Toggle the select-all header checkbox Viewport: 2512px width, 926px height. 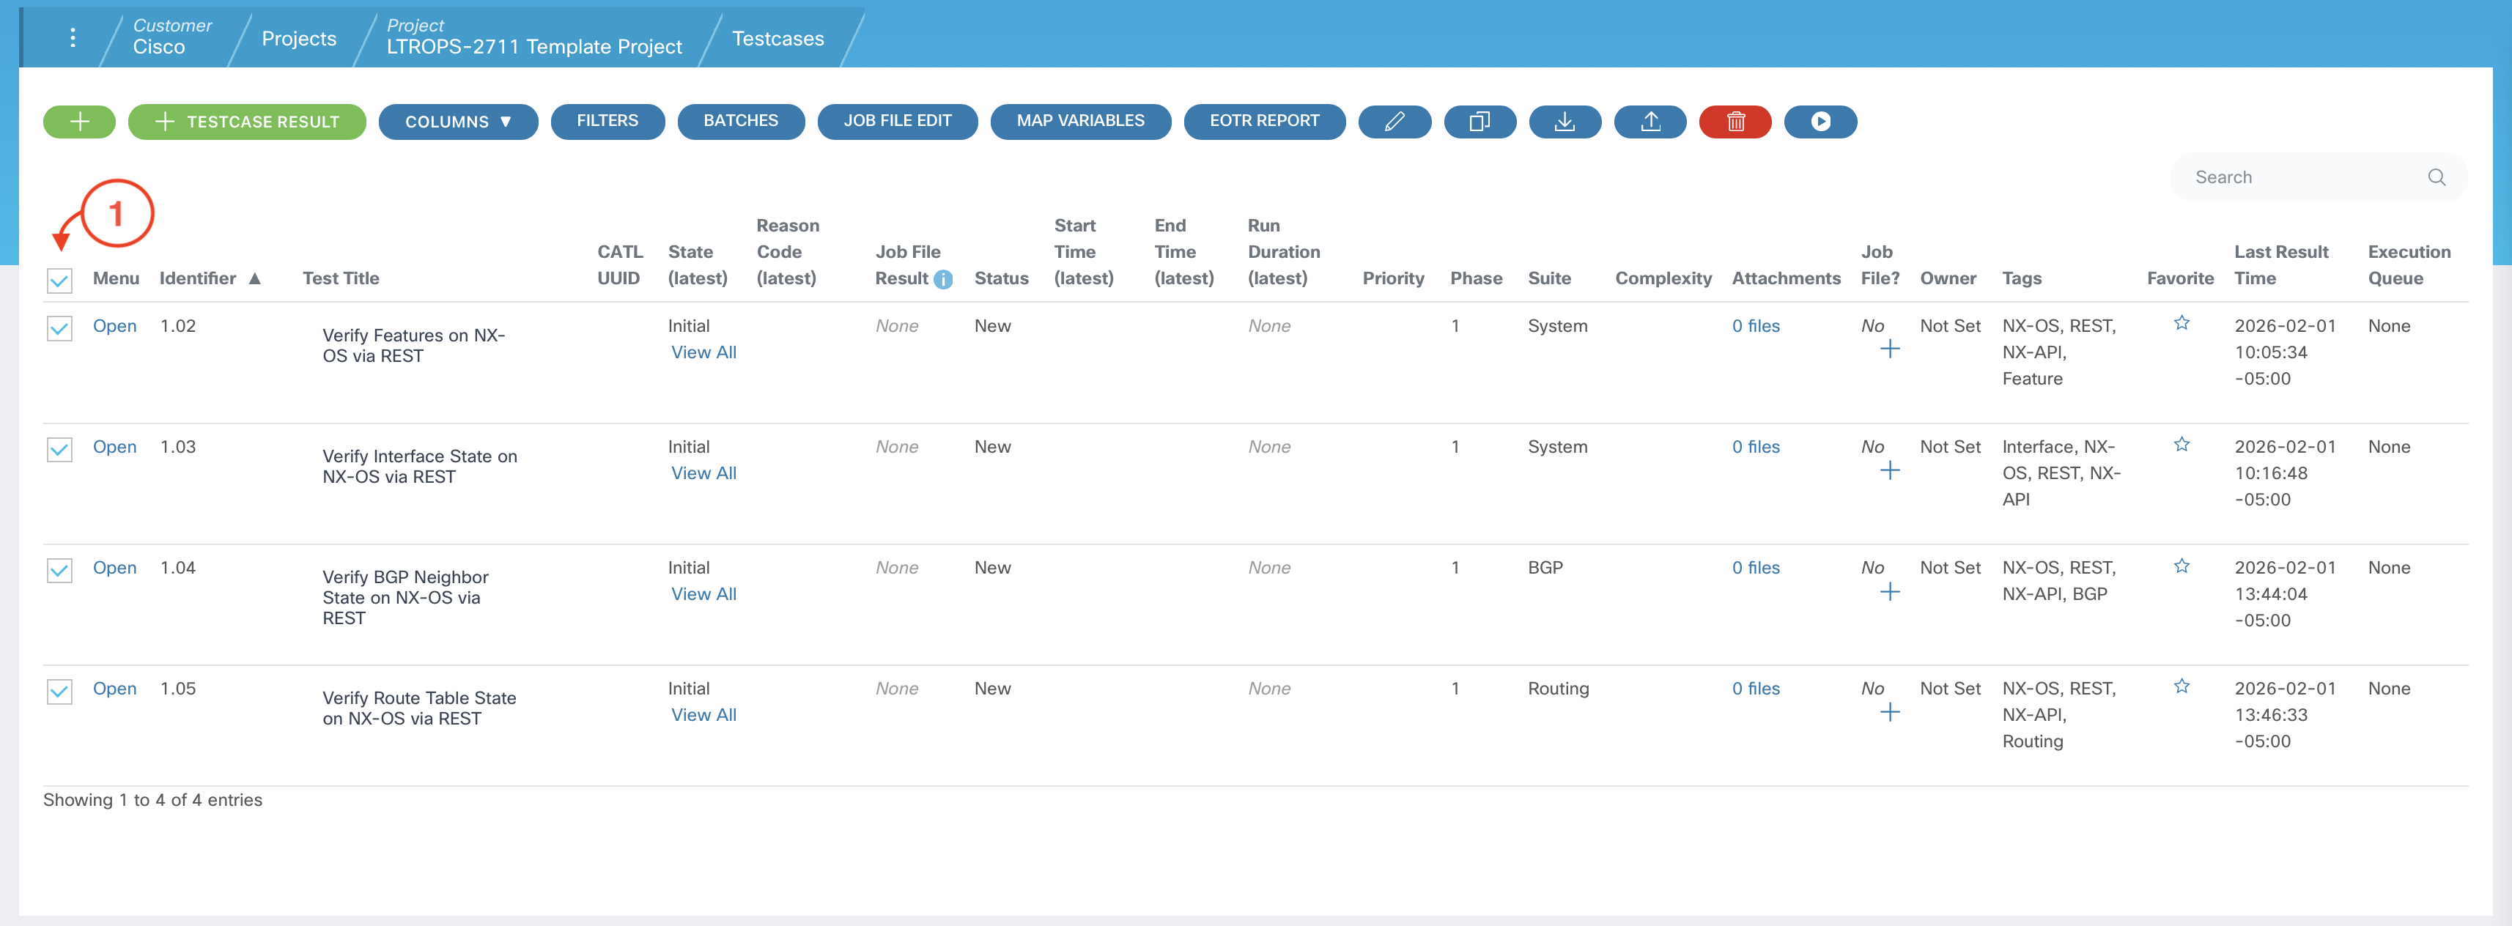(59, 282)
